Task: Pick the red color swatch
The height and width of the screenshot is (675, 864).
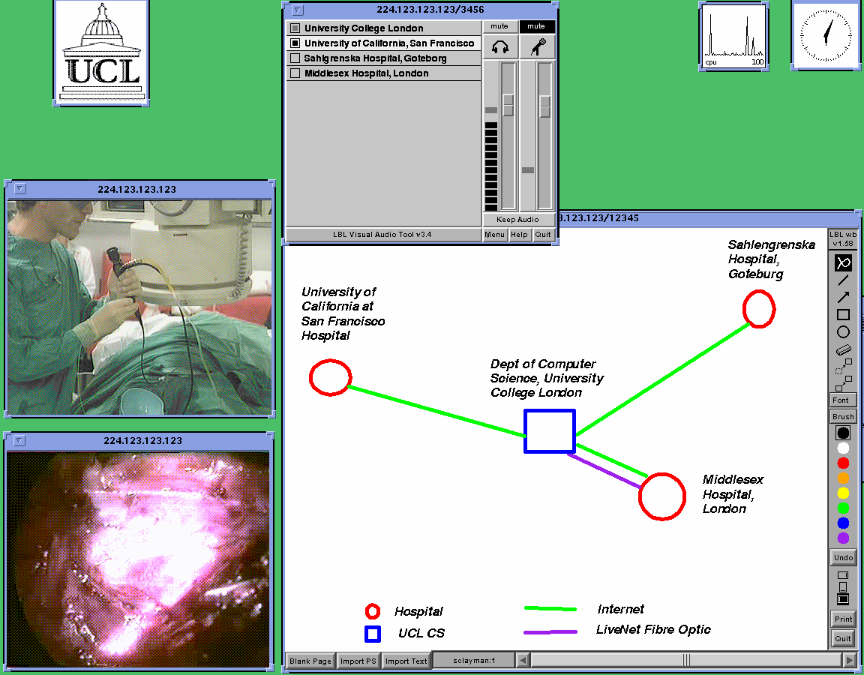Action: pos(842,463)
